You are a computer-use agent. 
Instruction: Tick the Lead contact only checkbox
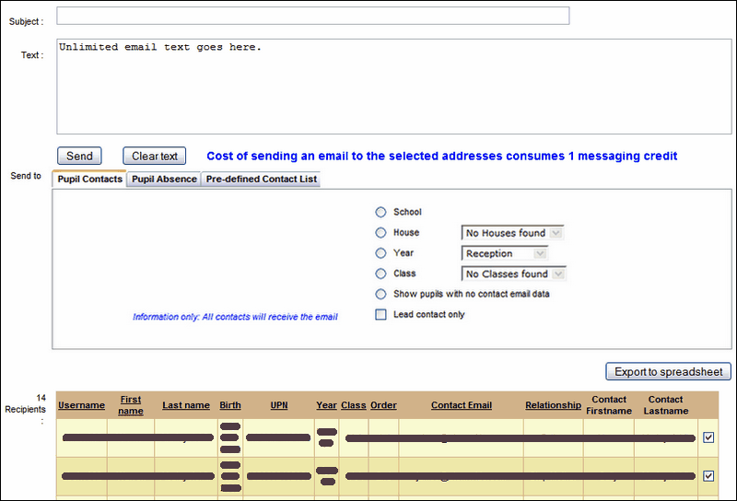pos(380,314)
